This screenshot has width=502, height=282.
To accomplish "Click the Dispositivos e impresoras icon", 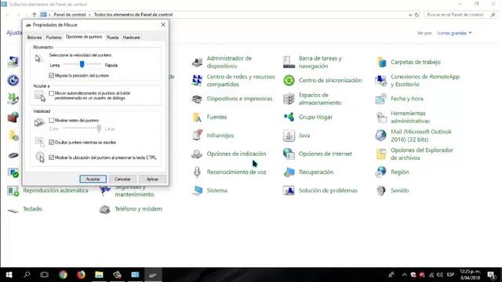I will click(x=197, y=99).
